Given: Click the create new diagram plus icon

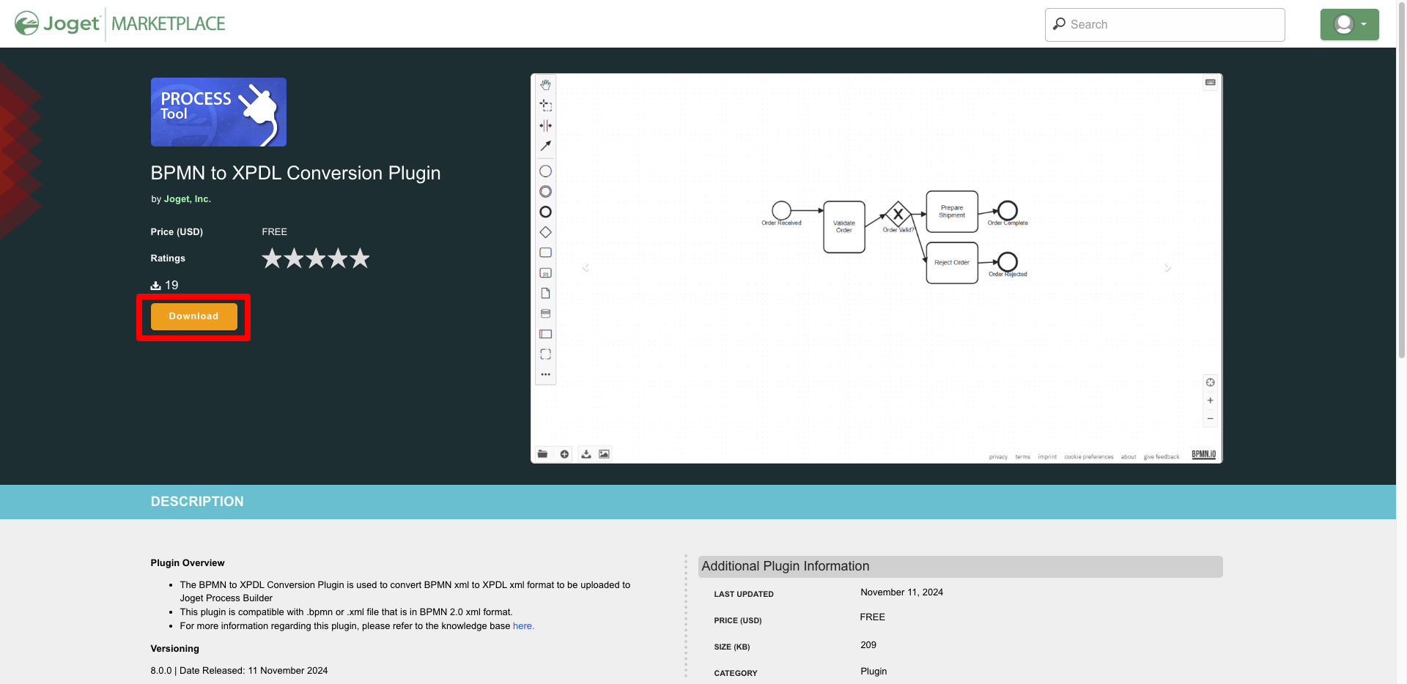Looking at the screenshot, I should click(564, 454).
